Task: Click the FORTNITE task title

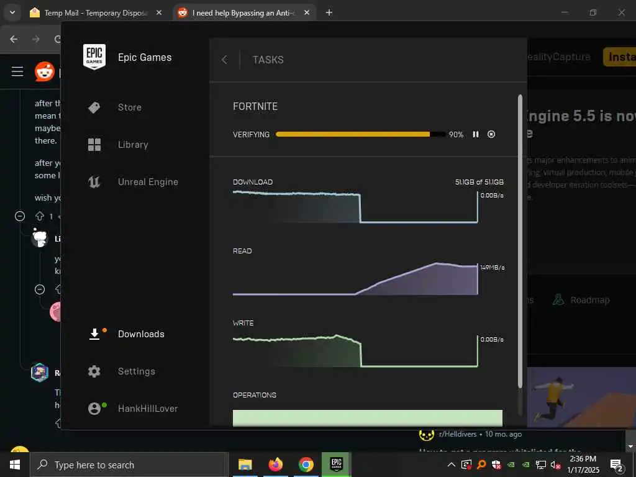Action: [255, 107]
